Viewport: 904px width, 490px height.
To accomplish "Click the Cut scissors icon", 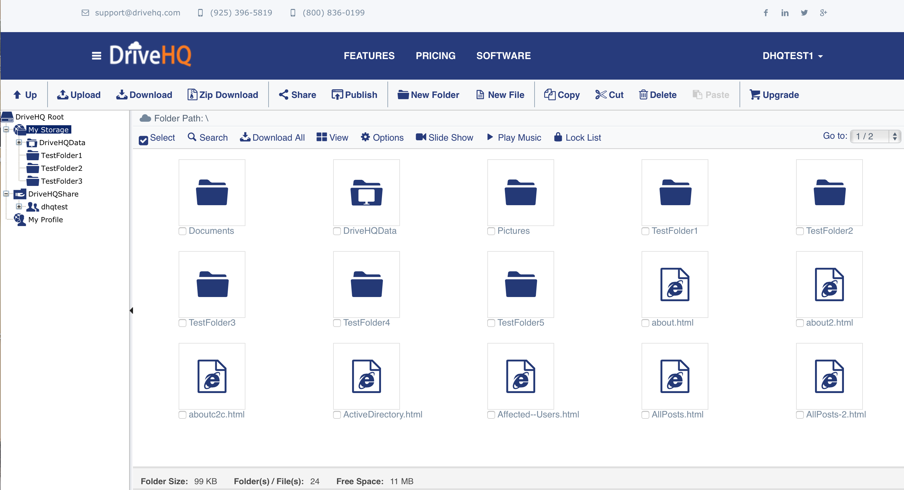I will tap(600, 95).
